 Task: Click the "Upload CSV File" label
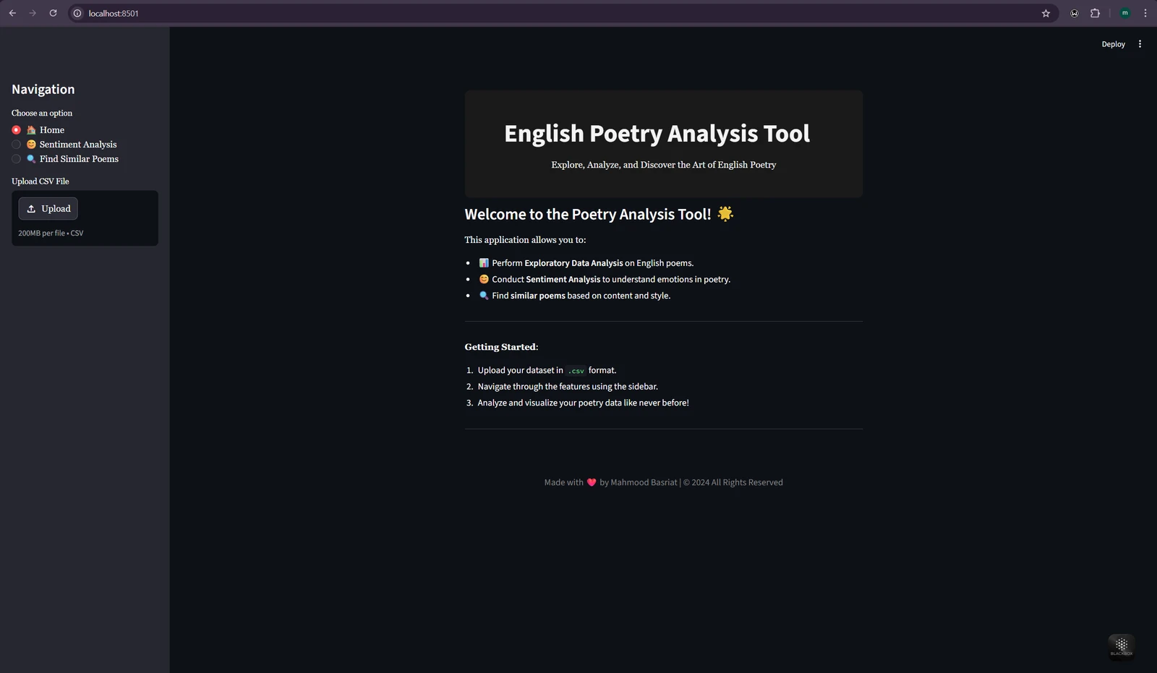pos(40,181)
